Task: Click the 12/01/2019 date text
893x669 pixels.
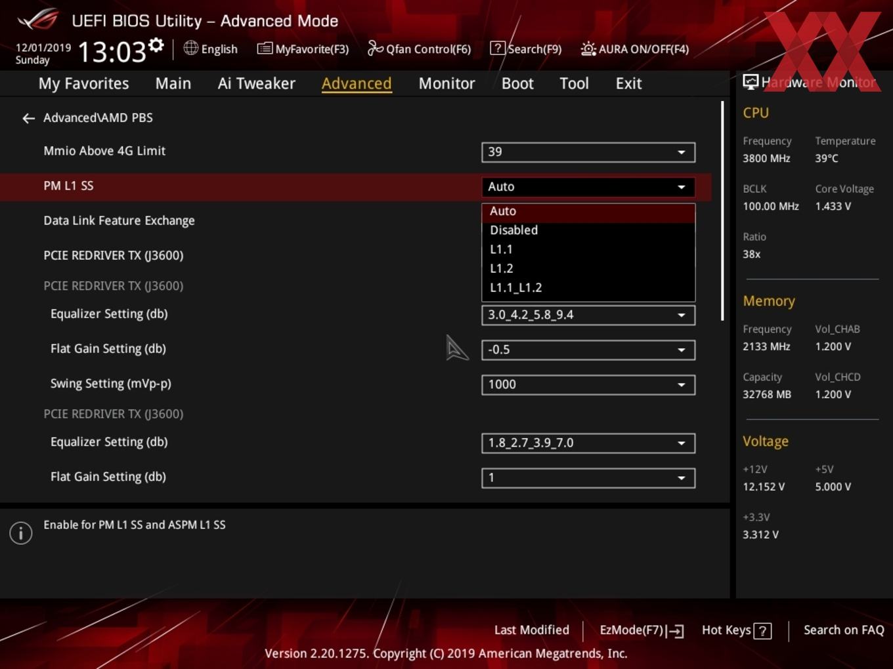Action: [43, 48]
